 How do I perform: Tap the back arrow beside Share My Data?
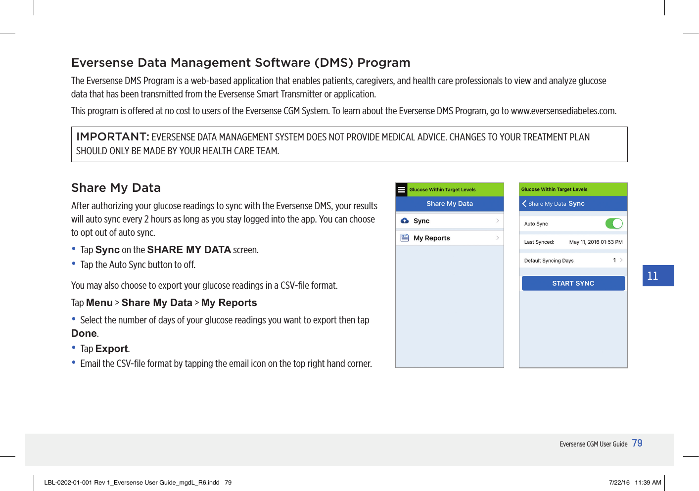(x=524, y=204)
